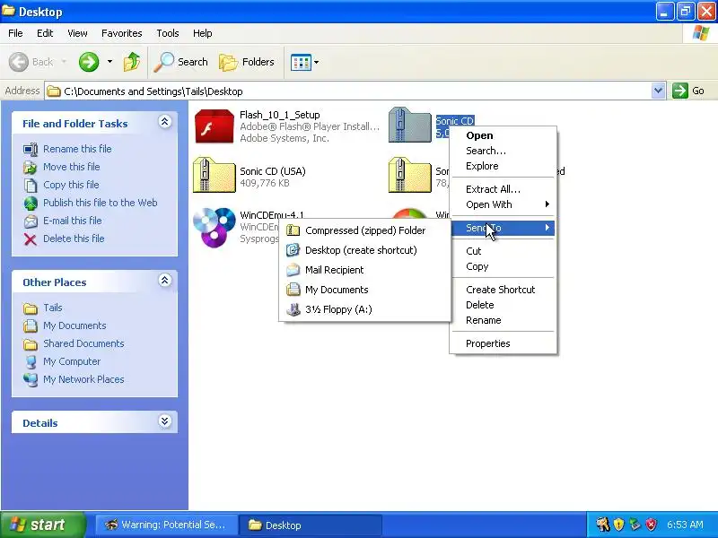Collapse the File and Folder Tasks panel
The height and width of the screenshot is (538, 718).
[x=165, y=122]
